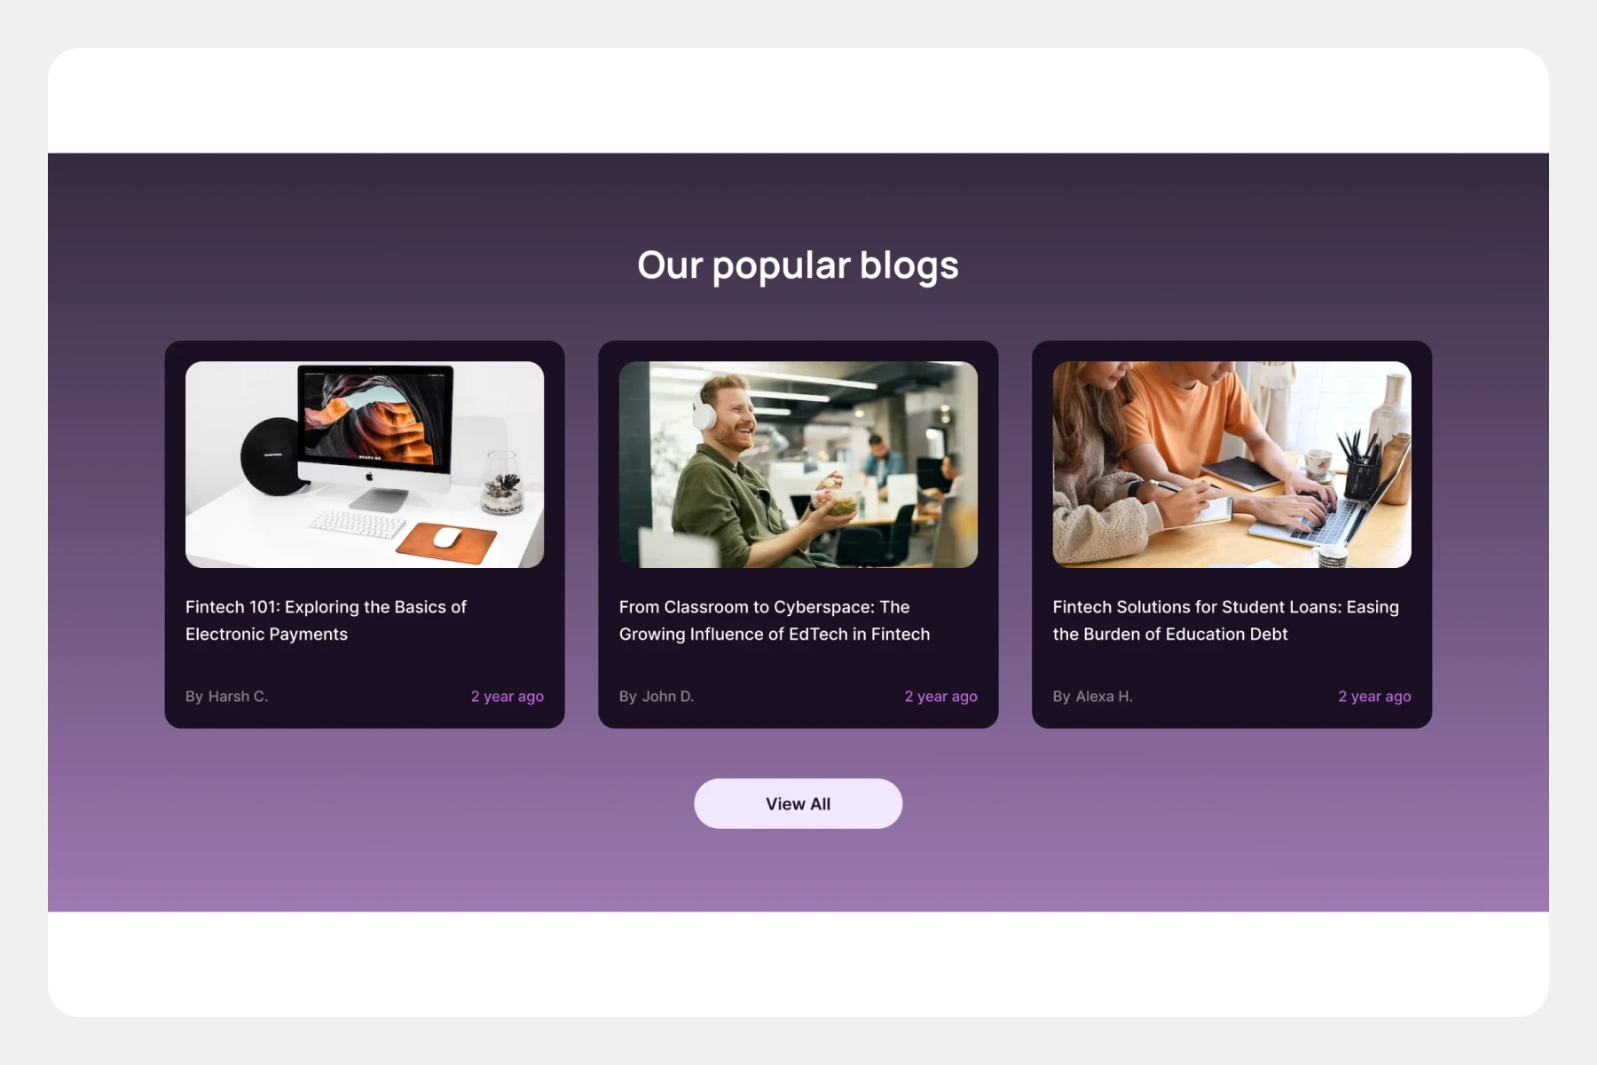
Task: Open the Fintech Solutions for Student Loans title
Action: pyautogui.click(x=1225, y=620)
